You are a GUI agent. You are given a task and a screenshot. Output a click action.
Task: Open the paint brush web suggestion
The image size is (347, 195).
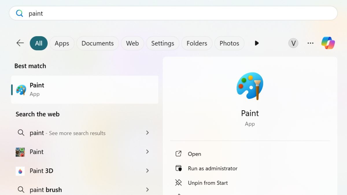[x=85, y=190]
